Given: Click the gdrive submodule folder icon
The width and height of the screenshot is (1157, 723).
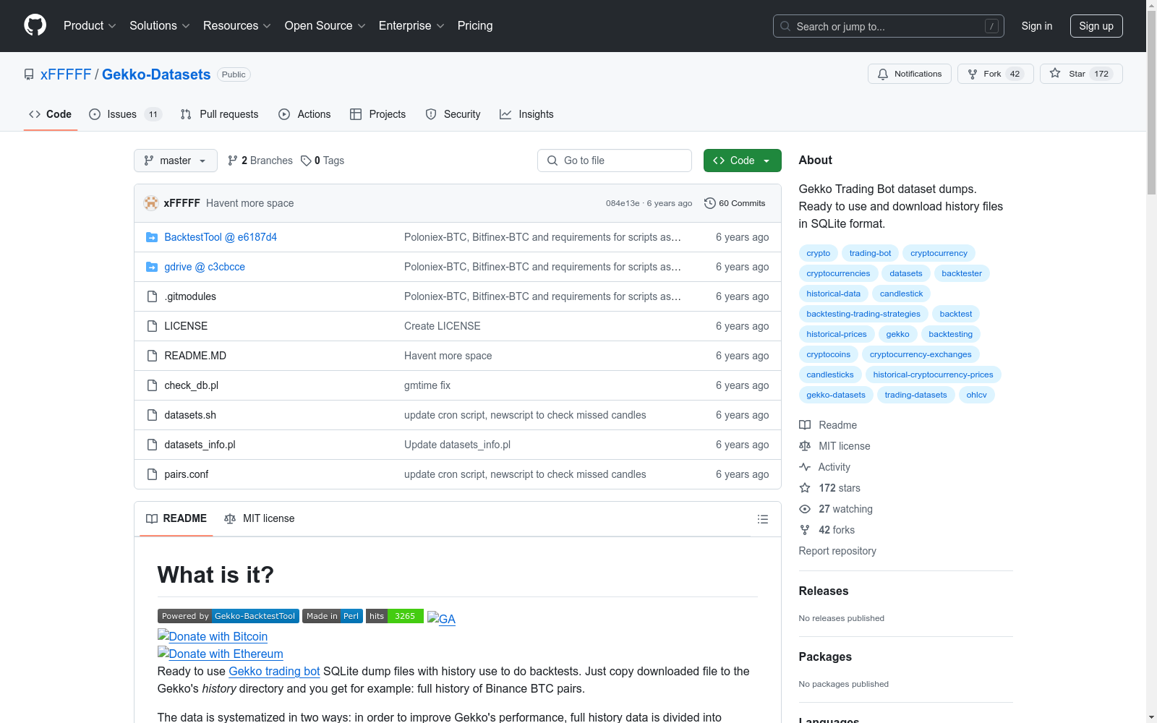Looking at the screenshot, I should [x=152, y=267].
